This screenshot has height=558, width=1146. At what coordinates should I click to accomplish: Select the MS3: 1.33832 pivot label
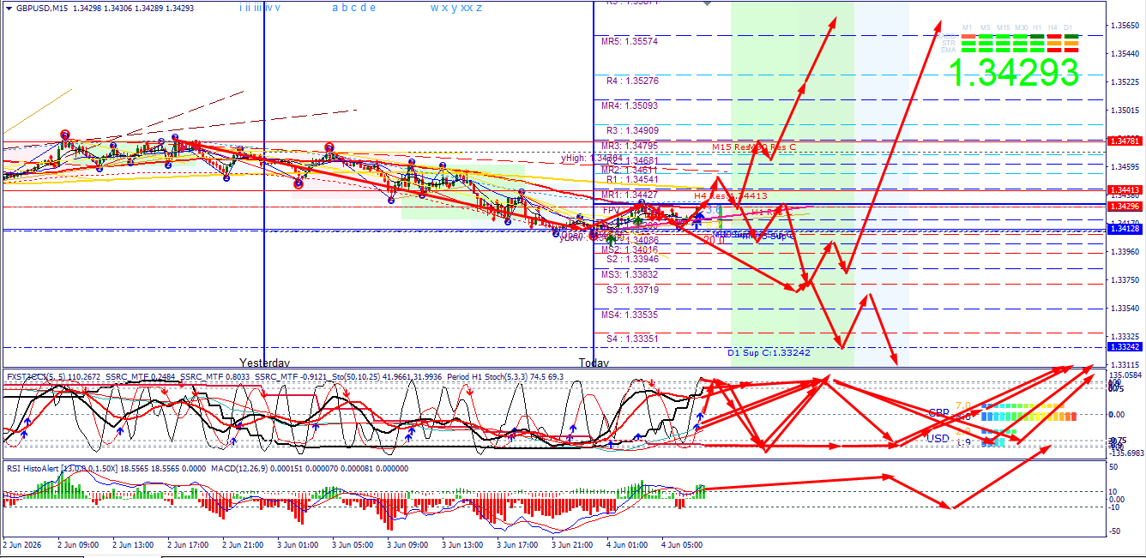click(x=630, y=275)
